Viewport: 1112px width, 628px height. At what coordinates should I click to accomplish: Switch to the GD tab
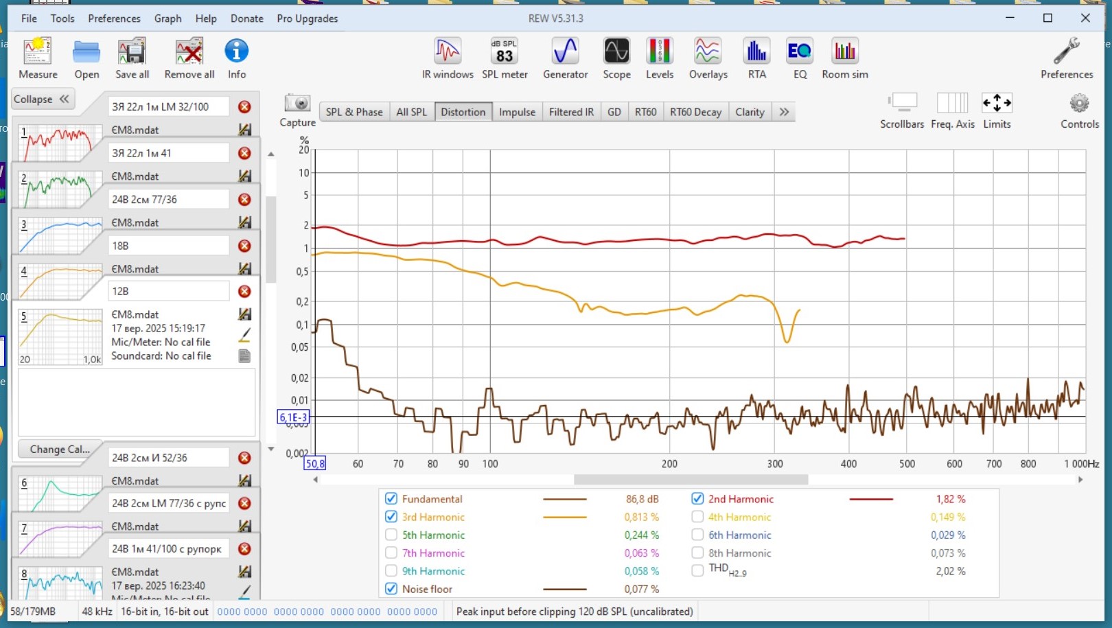(614, 112)
